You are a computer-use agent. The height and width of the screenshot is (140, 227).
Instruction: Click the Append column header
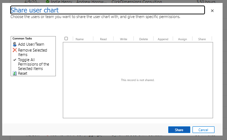tap(163, 39)
